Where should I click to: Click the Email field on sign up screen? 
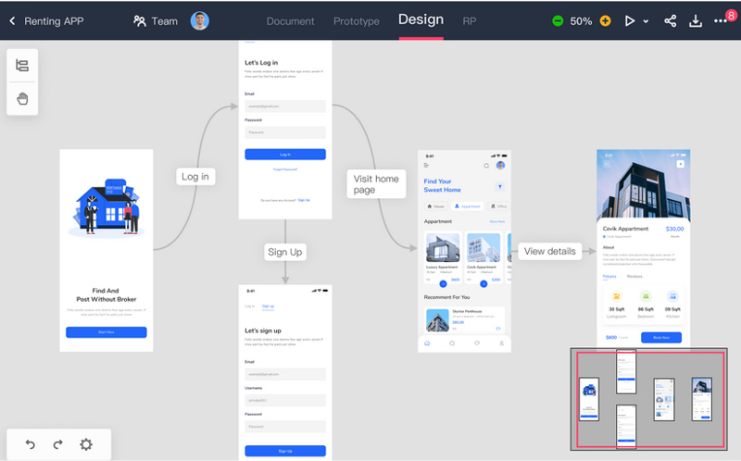click(x=285, y=374)
